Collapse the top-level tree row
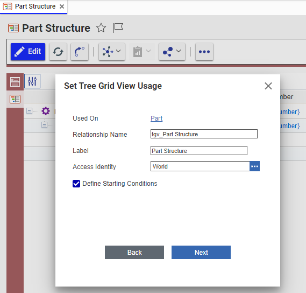 (x=29, y=111)
